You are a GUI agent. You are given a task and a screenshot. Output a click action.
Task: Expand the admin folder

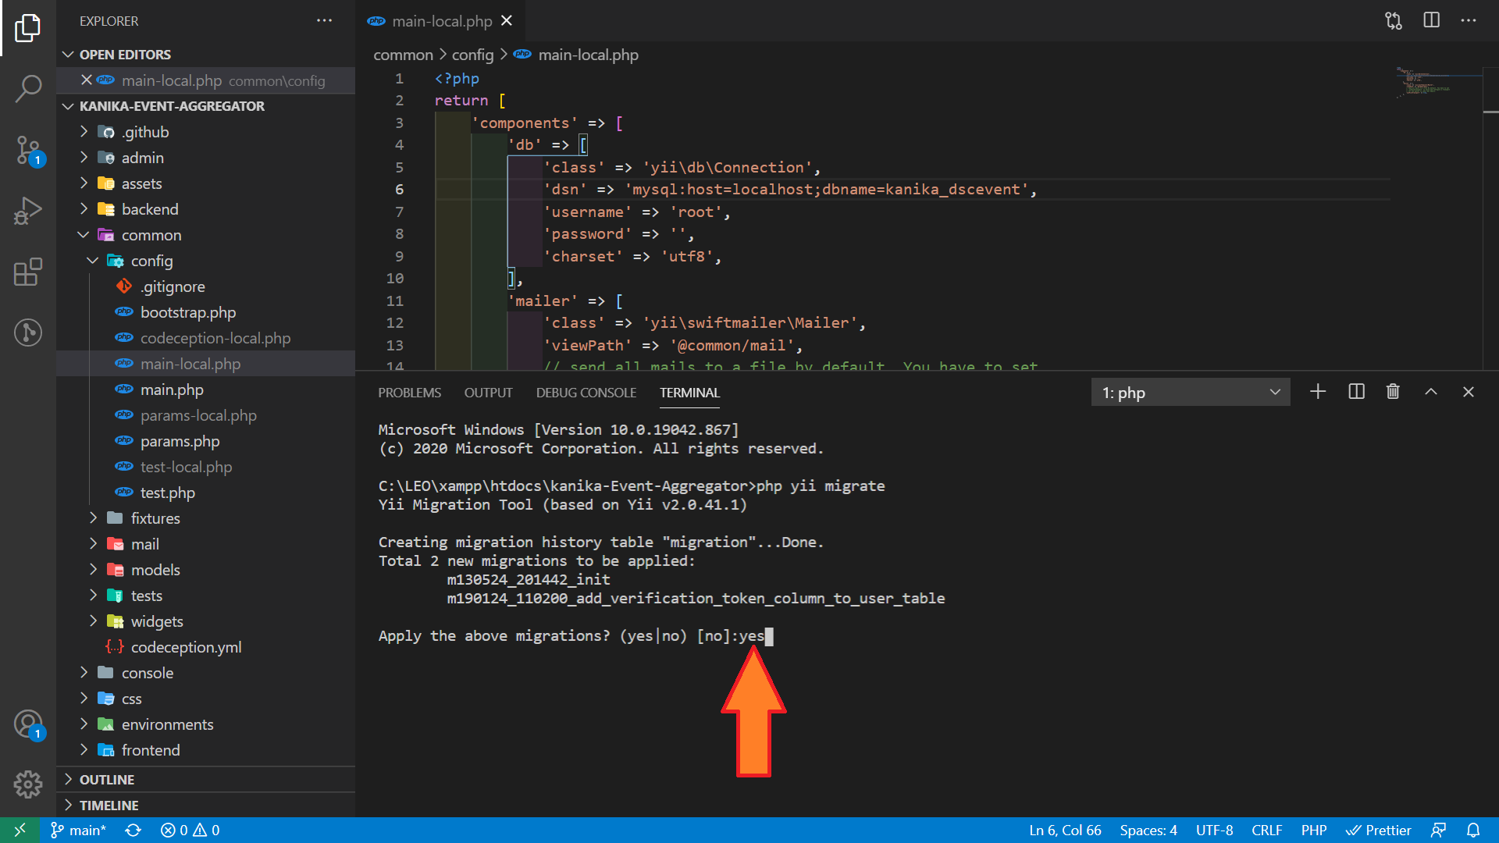207,158
